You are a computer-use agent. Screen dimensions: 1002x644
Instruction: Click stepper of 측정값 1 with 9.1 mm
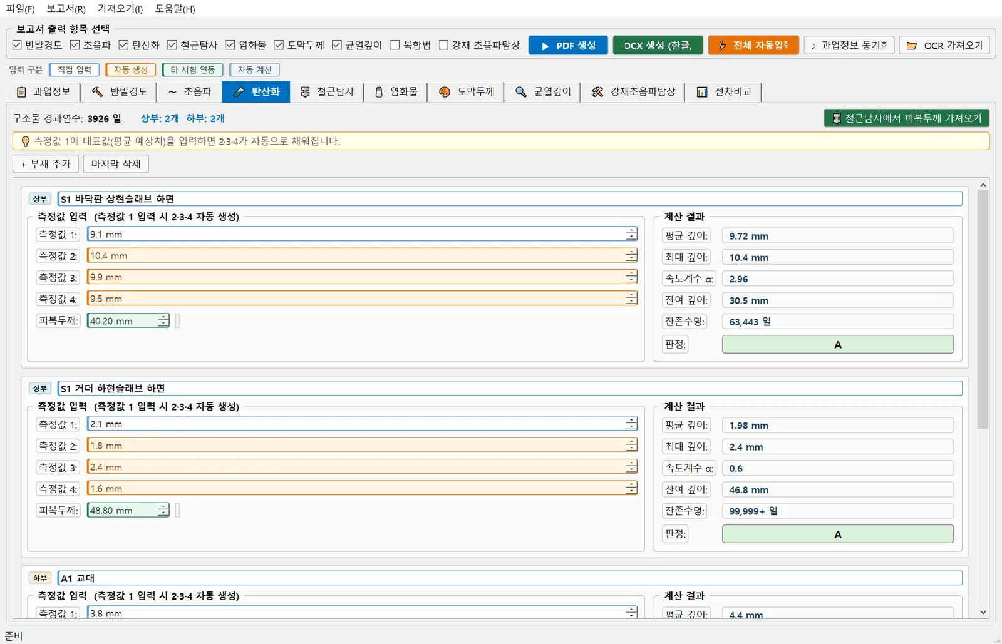pyautogui.click(x=631, y=234)
